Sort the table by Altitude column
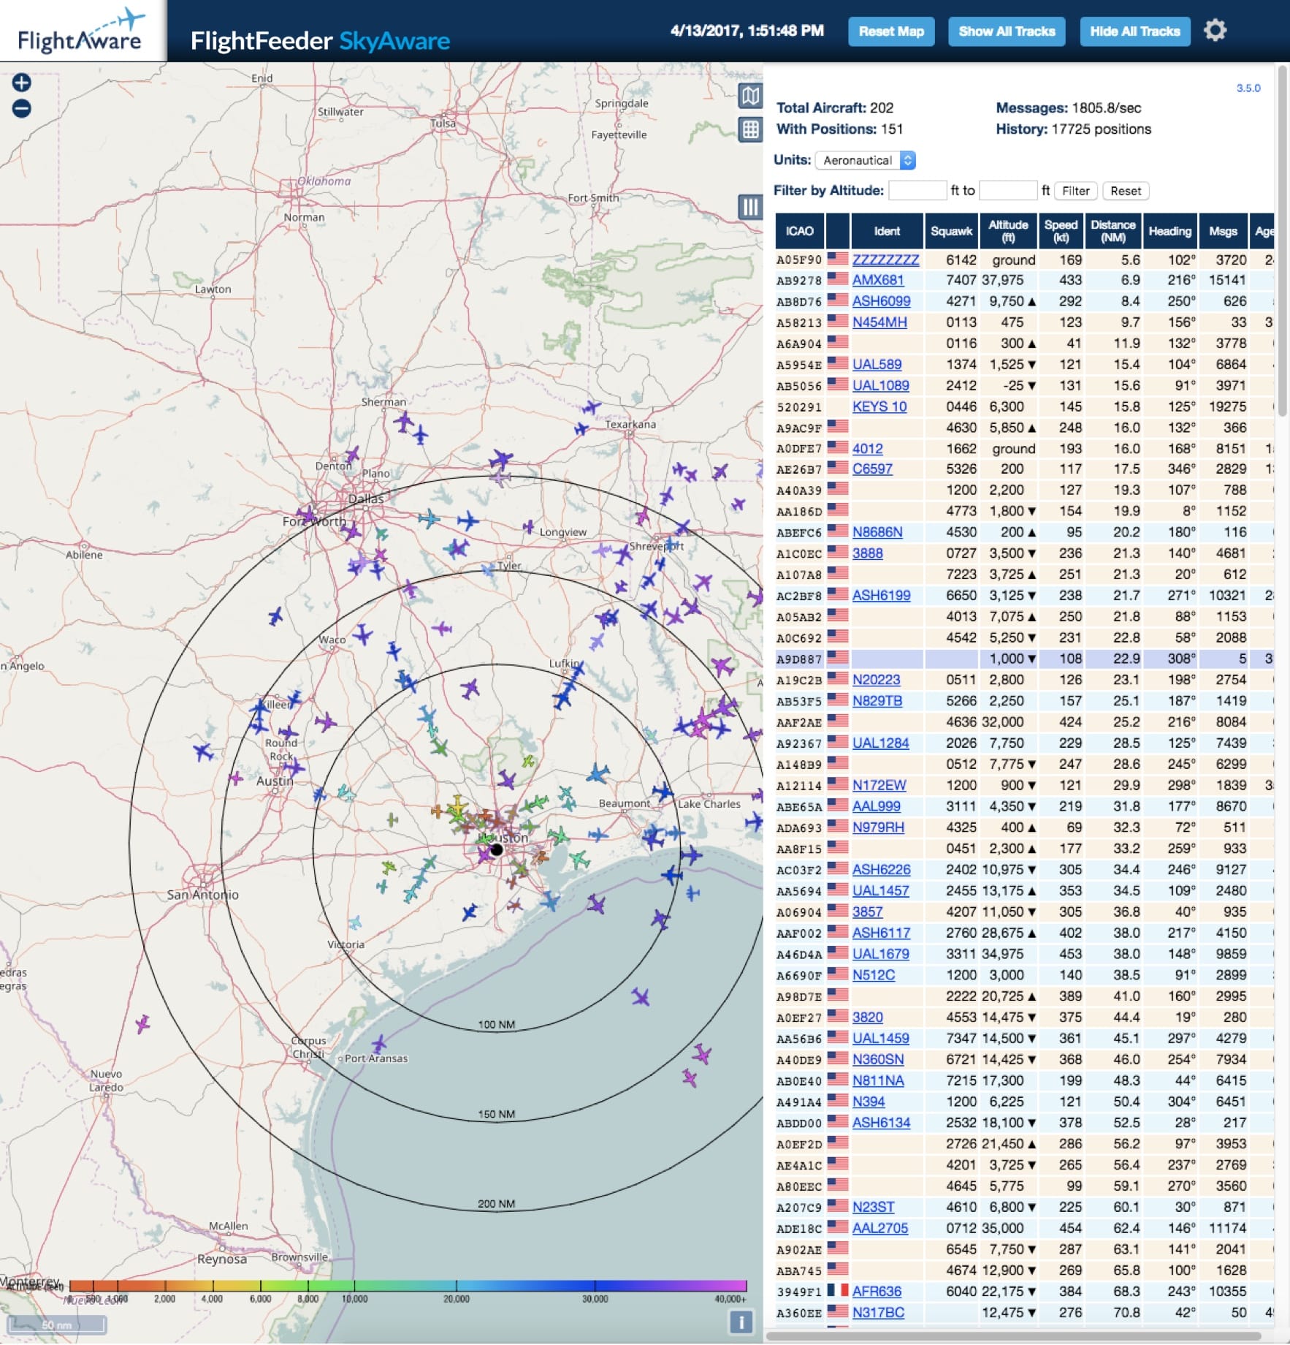 (1007, 230)
